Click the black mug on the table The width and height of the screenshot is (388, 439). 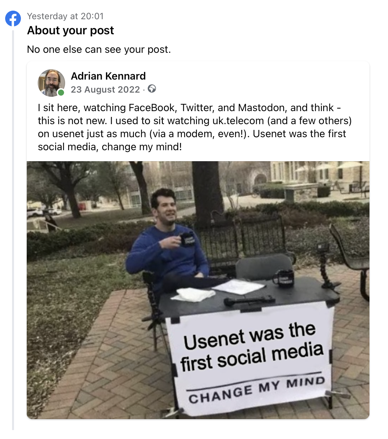coord(284,277)
